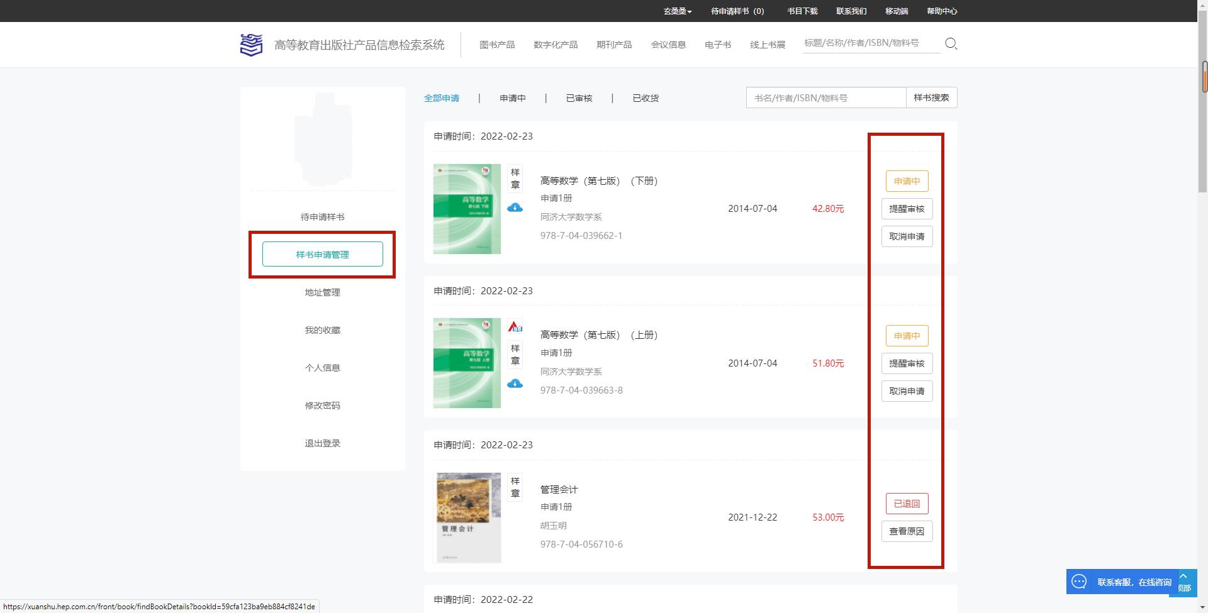Switch to the 已审核 tab
This screenshot has width=1208, height=613.
point(578,97)
